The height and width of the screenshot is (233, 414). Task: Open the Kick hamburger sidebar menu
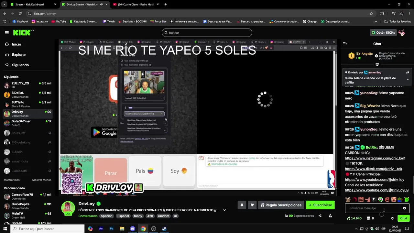7,33
